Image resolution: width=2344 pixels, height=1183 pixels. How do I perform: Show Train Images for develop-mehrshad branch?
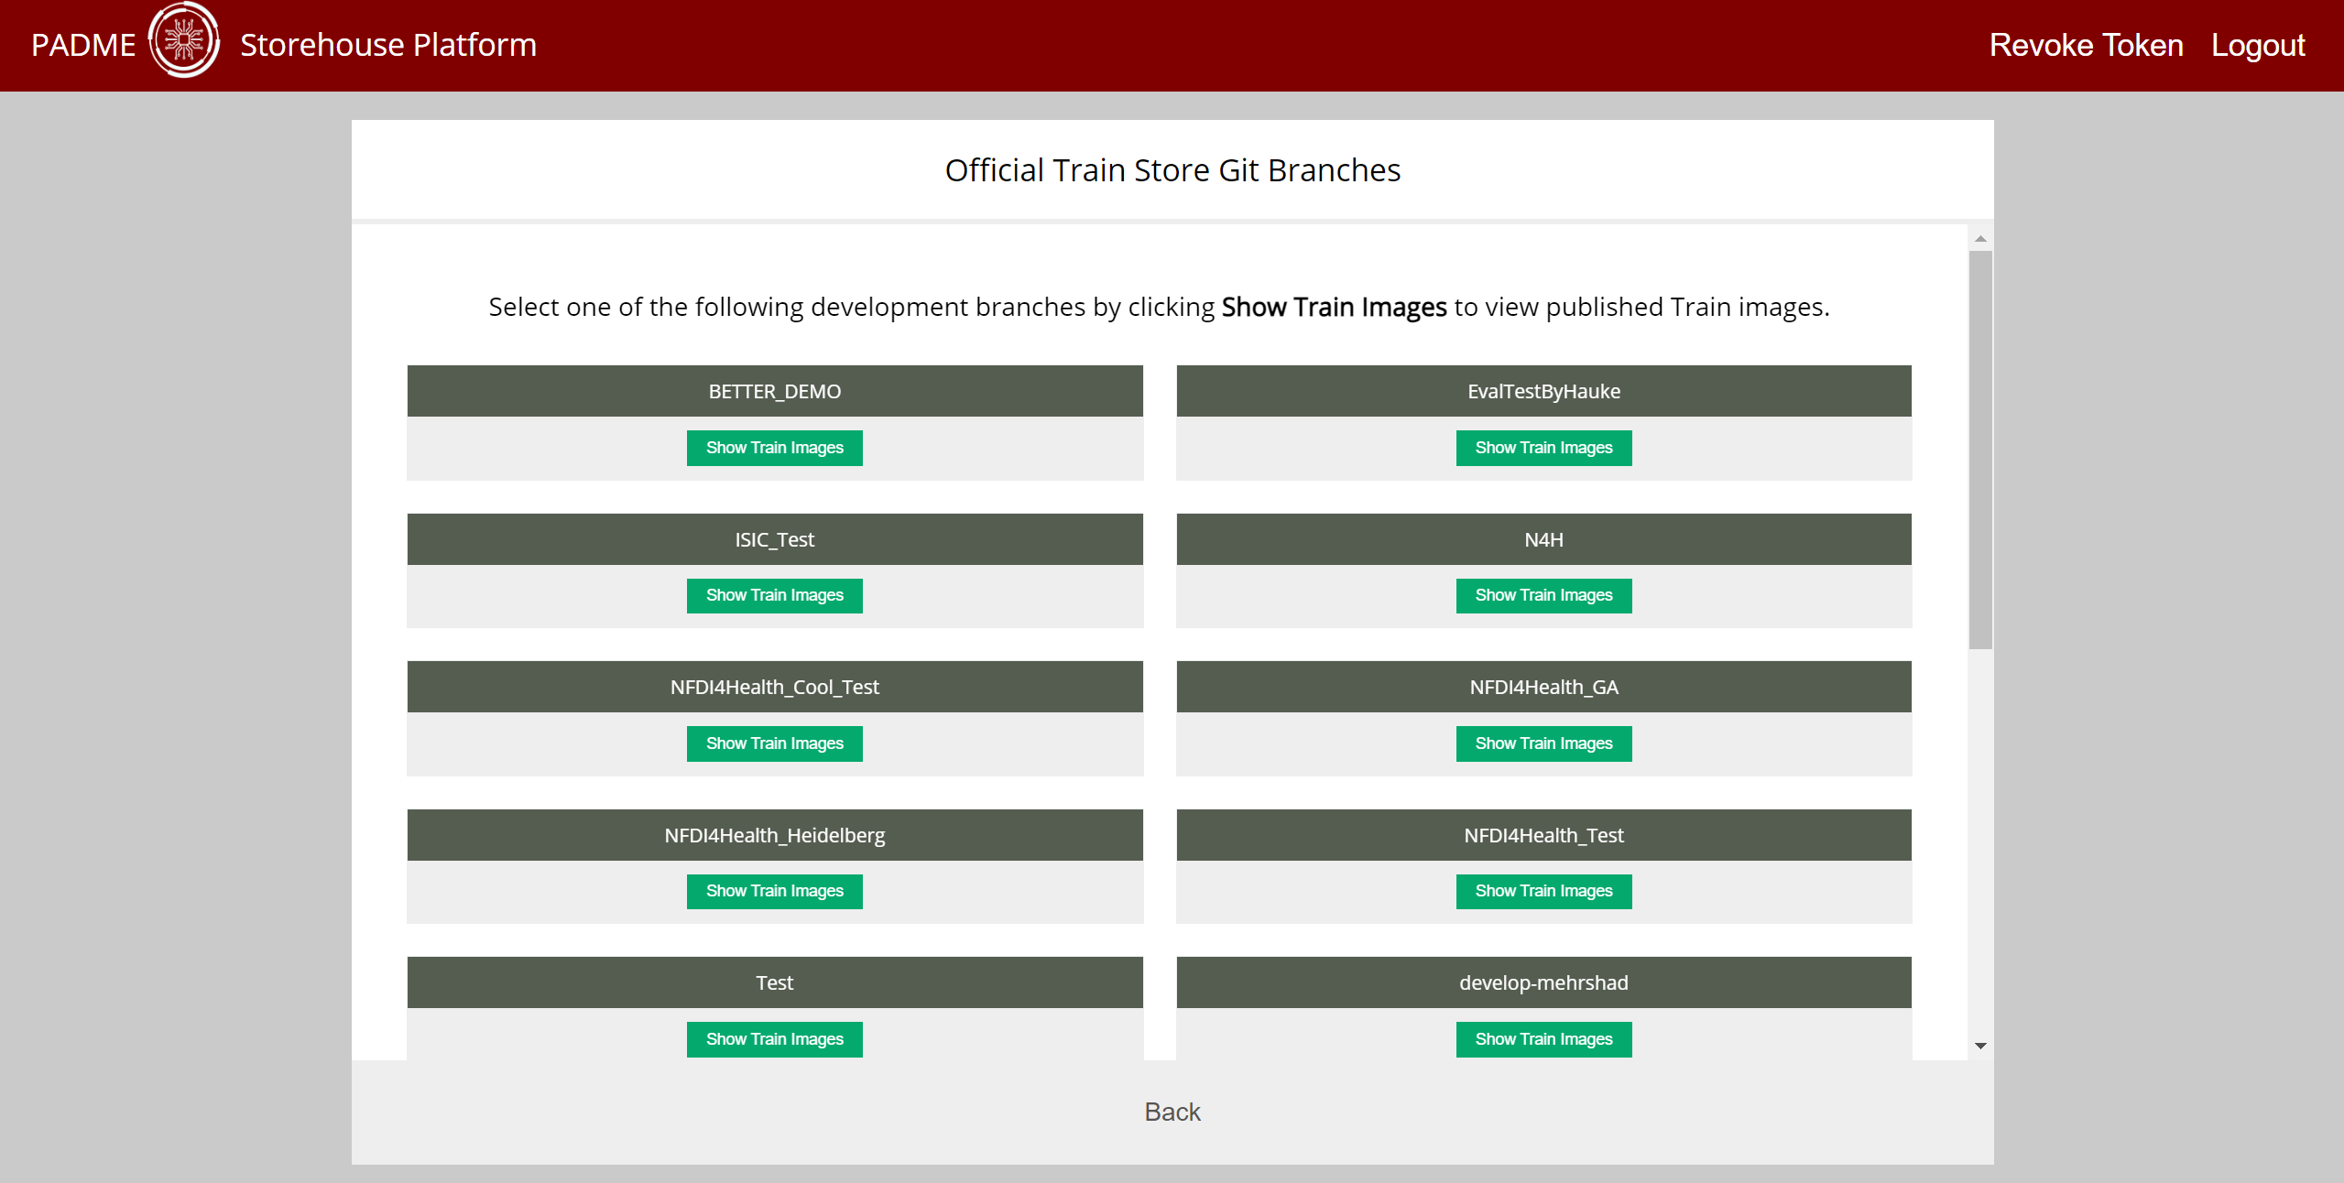(1543, 1039)
